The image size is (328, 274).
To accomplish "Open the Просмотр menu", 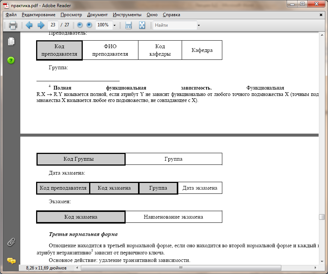I will click(x=71, y=15).
